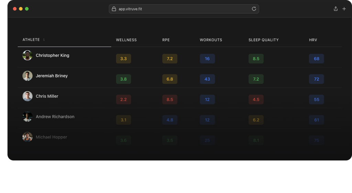
Task: Click the app.vitruve.fit address bar
Action: point(184,9)
